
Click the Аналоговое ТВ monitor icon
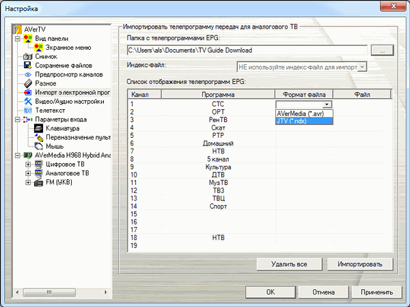pyautogui.click(x=38, y=173)
